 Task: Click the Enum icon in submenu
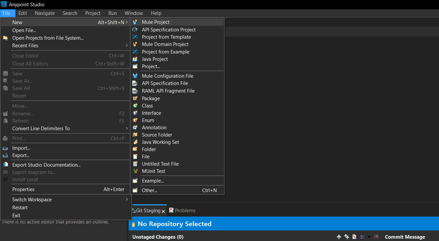tap(135, 120)
